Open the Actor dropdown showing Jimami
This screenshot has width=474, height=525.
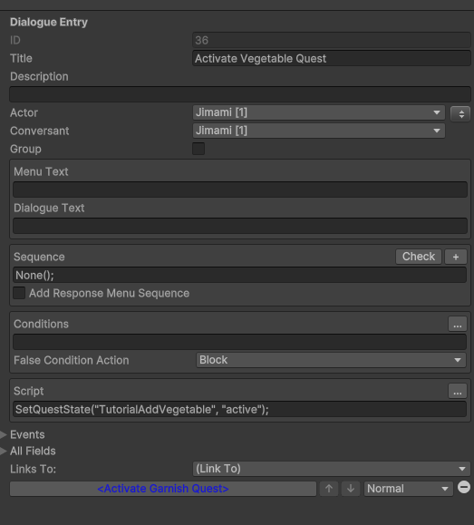pos(319,112)
